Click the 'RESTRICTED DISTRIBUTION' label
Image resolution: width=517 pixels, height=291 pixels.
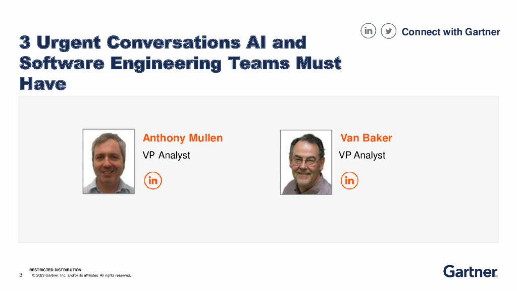point(56,270)
